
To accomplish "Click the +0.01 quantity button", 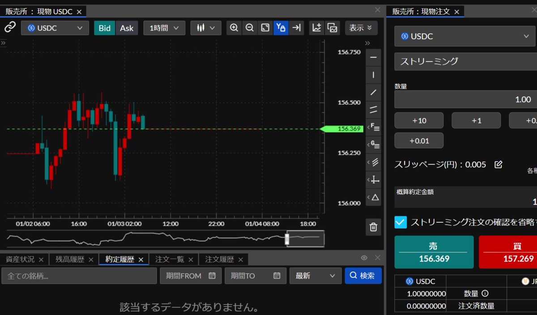I will point(419,140).
